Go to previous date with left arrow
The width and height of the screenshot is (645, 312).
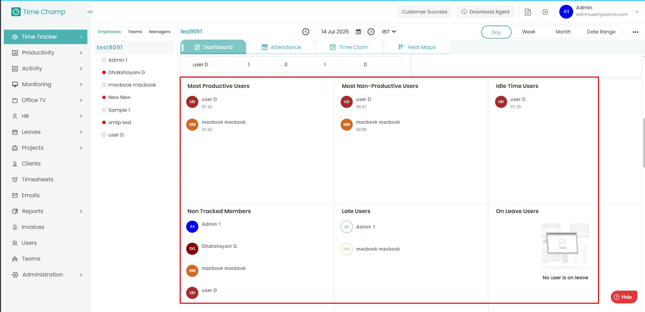306,32
